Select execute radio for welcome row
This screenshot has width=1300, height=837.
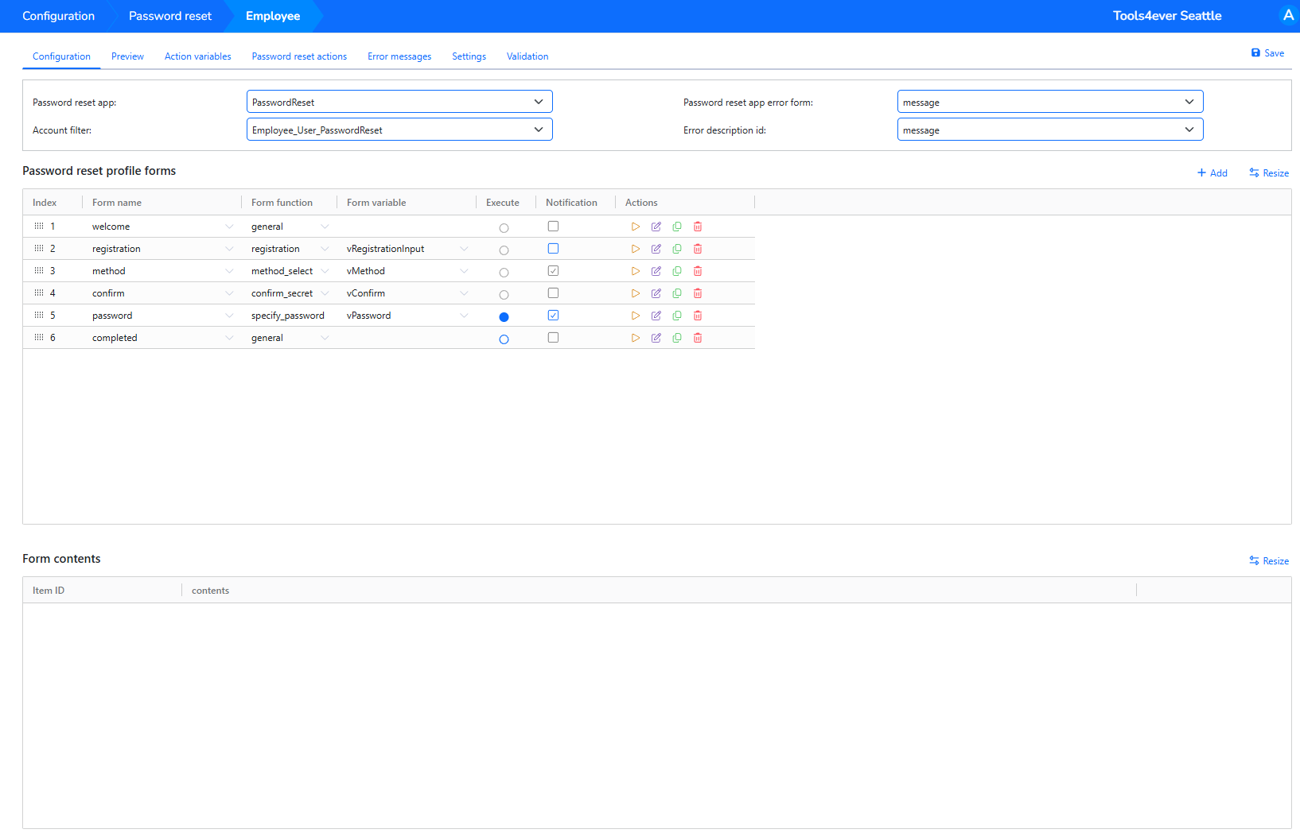click(x=504, y=228)
